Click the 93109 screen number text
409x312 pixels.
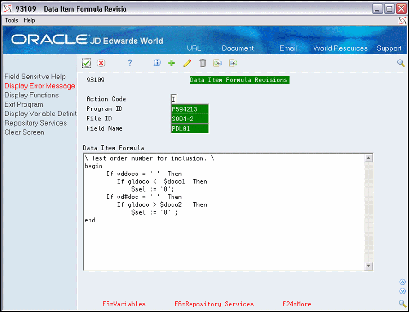(95, 80)
